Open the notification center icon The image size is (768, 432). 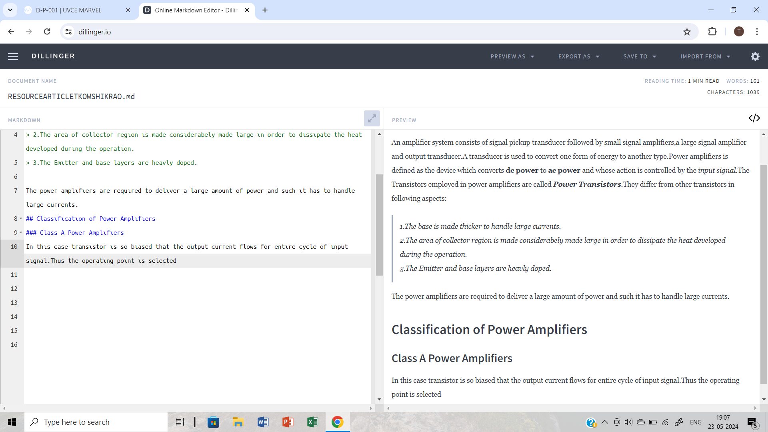(752, 422)
